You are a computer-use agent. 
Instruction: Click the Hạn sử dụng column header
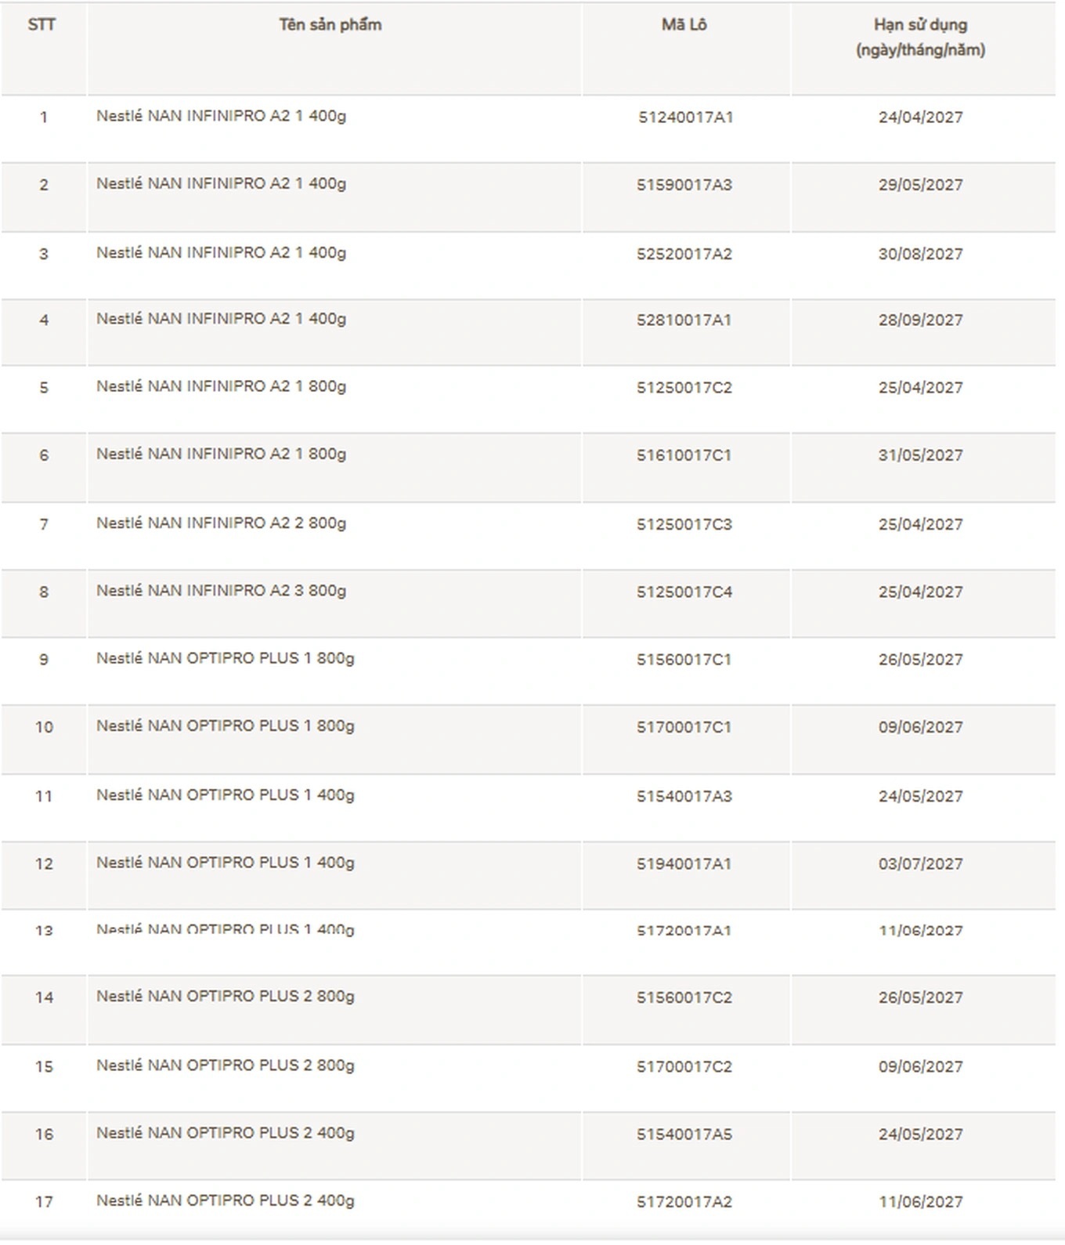point(920,37)
